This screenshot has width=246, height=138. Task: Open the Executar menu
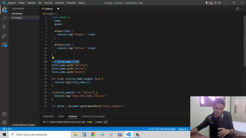[60, 3]
